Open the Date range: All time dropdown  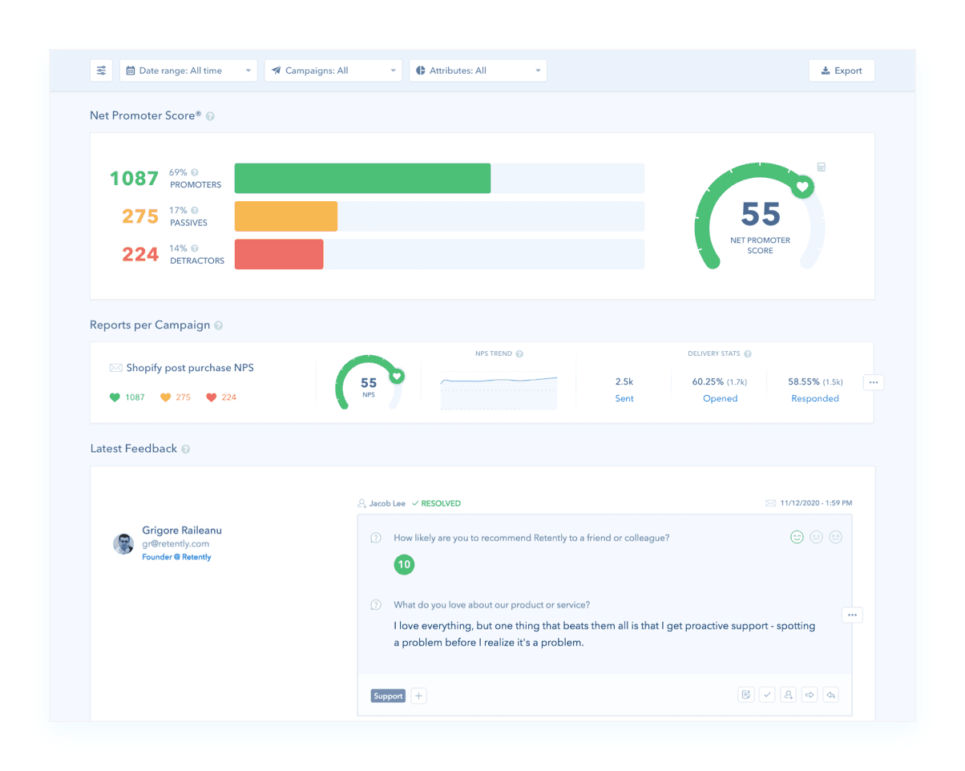click(x=188, y=71)
